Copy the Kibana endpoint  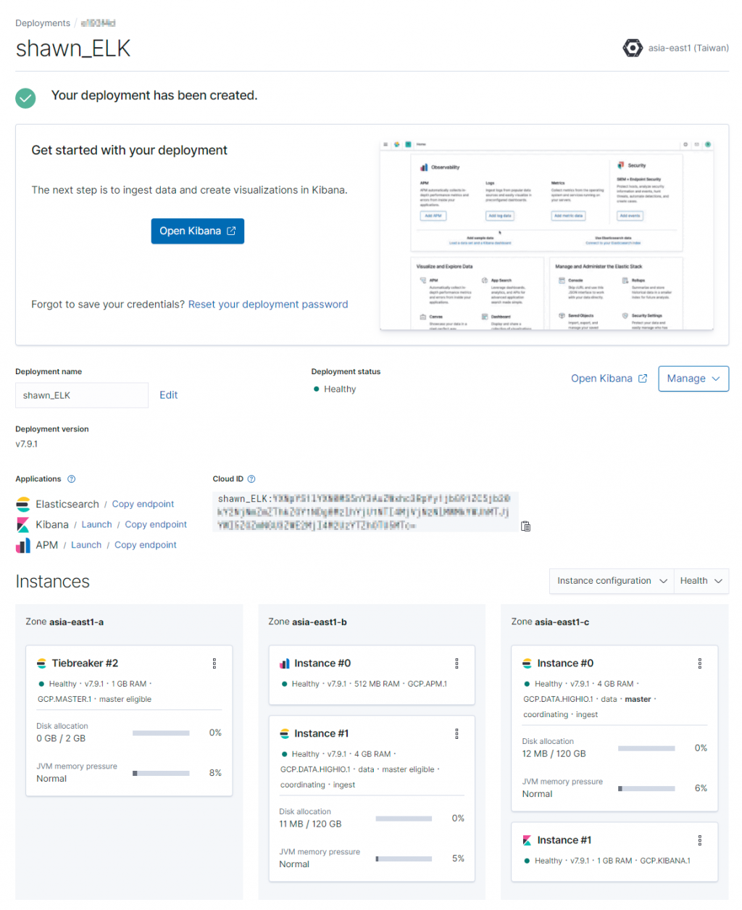pyautogui.click(x=156, y=524)
